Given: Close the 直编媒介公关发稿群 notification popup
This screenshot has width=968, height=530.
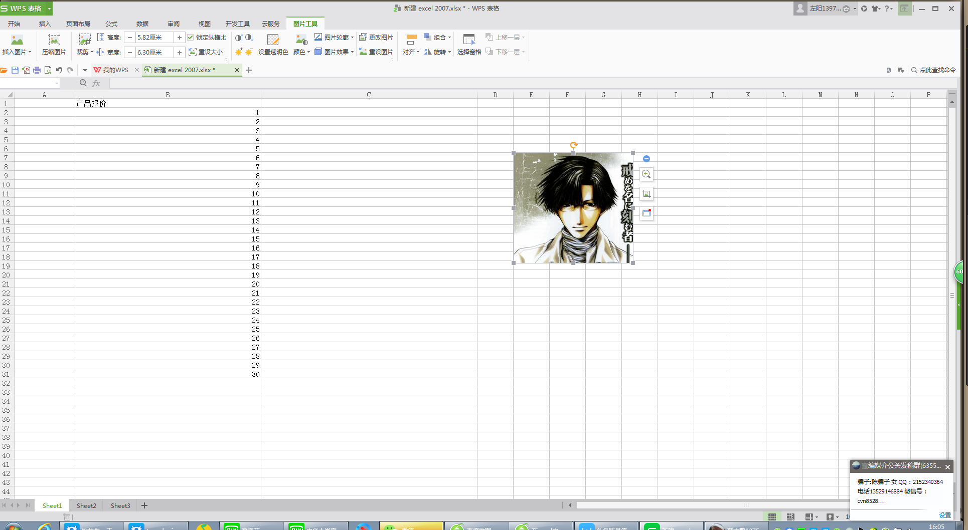Looking at the screenshot, I should pos(947,467).
